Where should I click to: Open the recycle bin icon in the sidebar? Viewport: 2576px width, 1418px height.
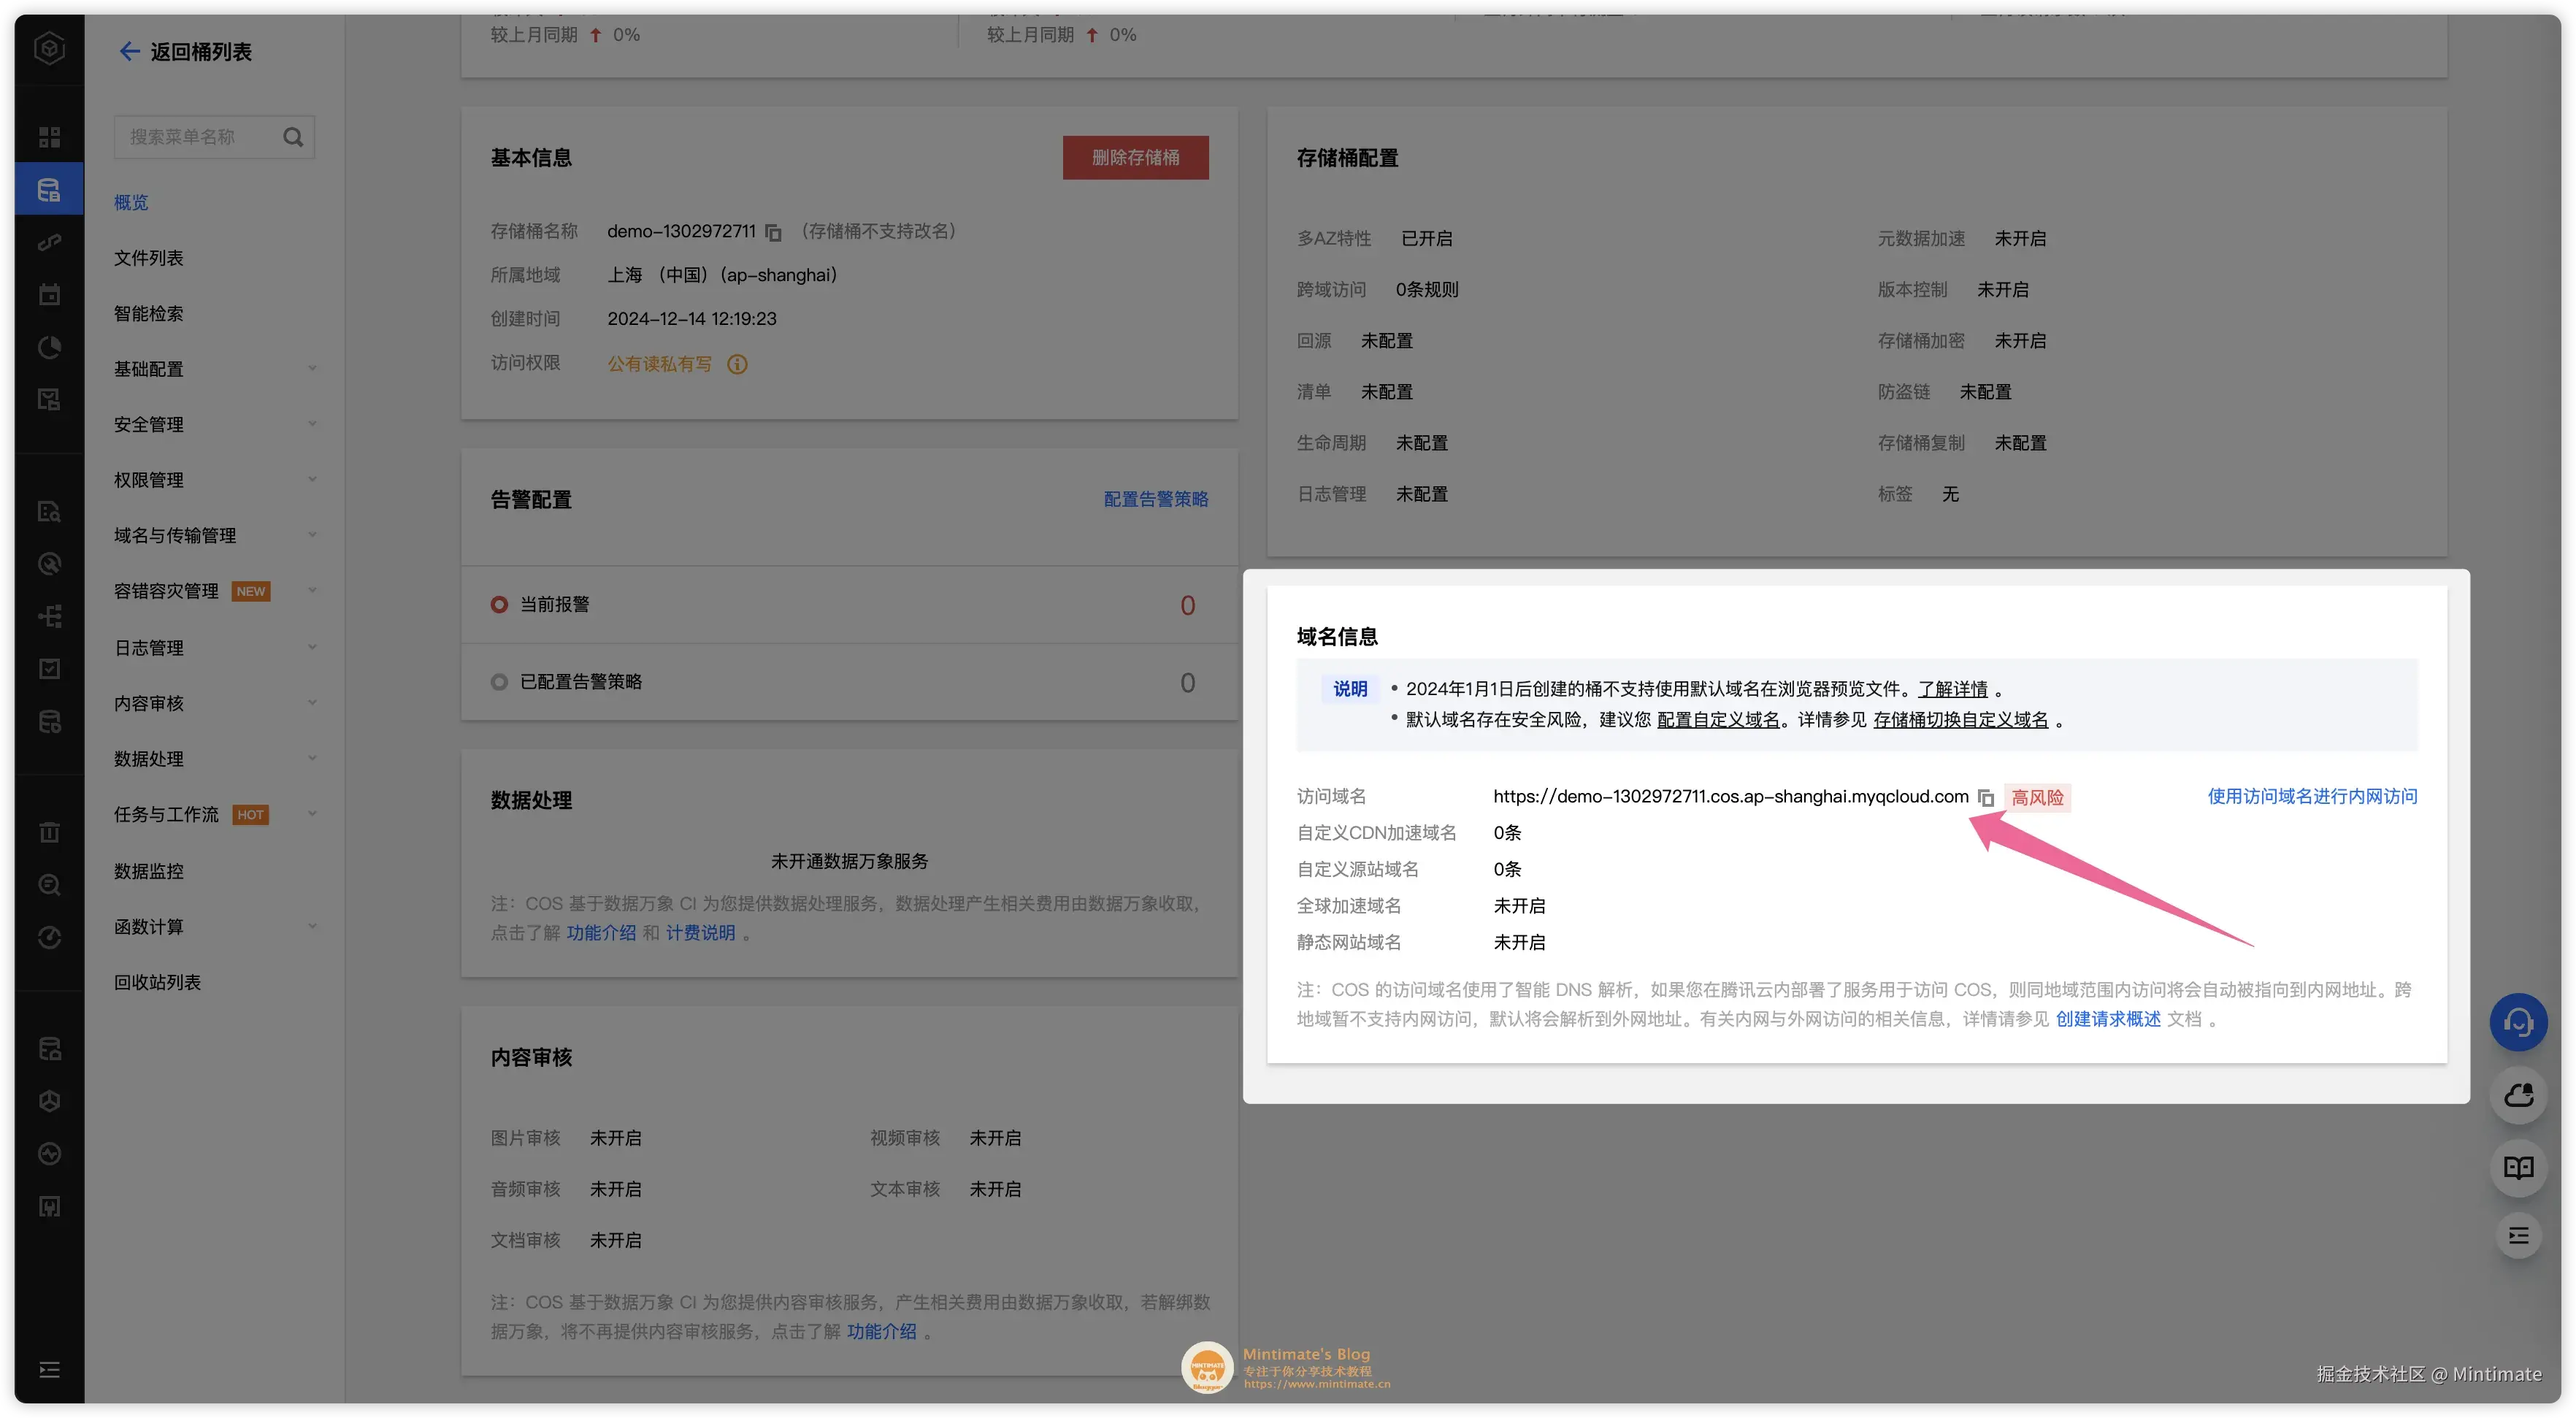(x=49, y=831)
